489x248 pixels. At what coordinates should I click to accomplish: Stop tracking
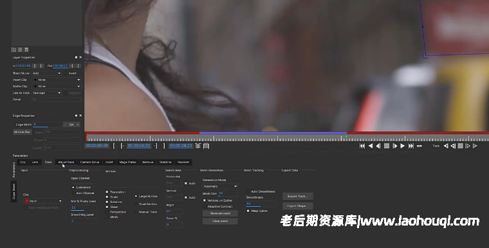pos(460,146)
